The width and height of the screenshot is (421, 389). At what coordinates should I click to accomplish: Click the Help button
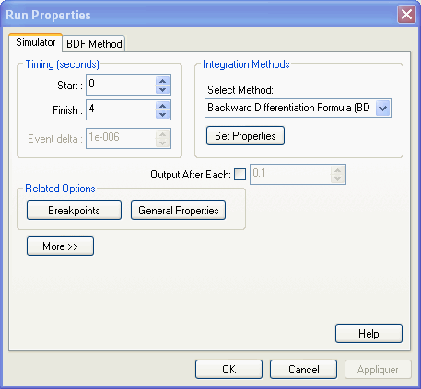pos(368,333)
